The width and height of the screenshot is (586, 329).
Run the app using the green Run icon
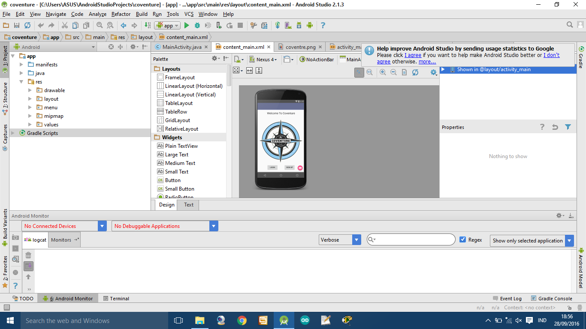pos(187,25)
